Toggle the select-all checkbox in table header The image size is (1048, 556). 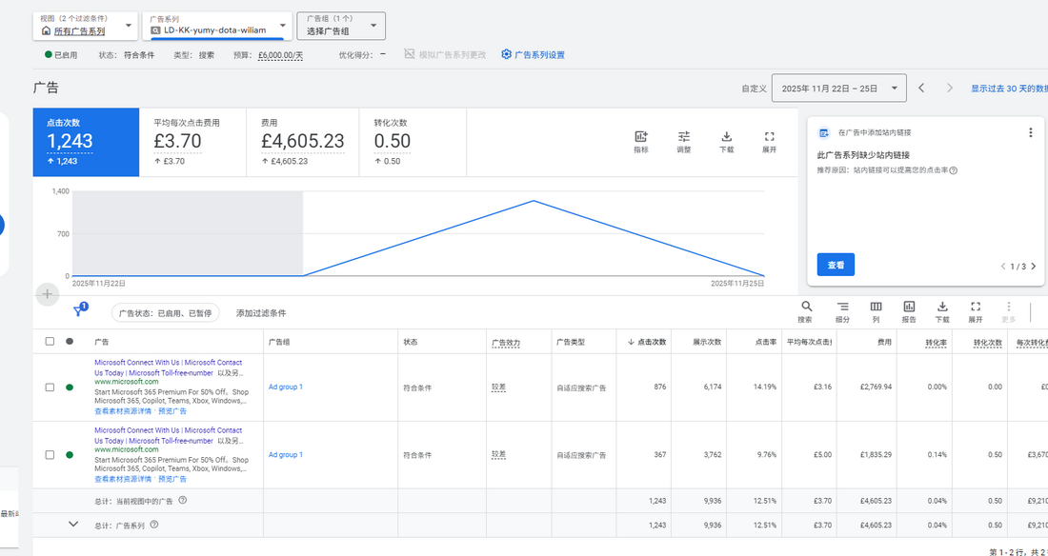point(50,341)
